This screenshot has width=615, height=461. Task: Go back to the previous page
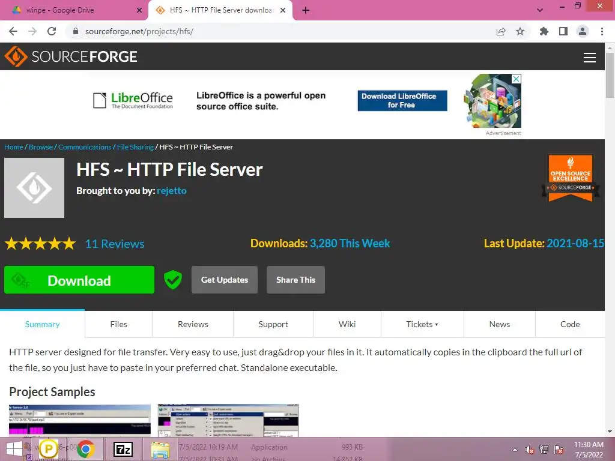point(13,31)
